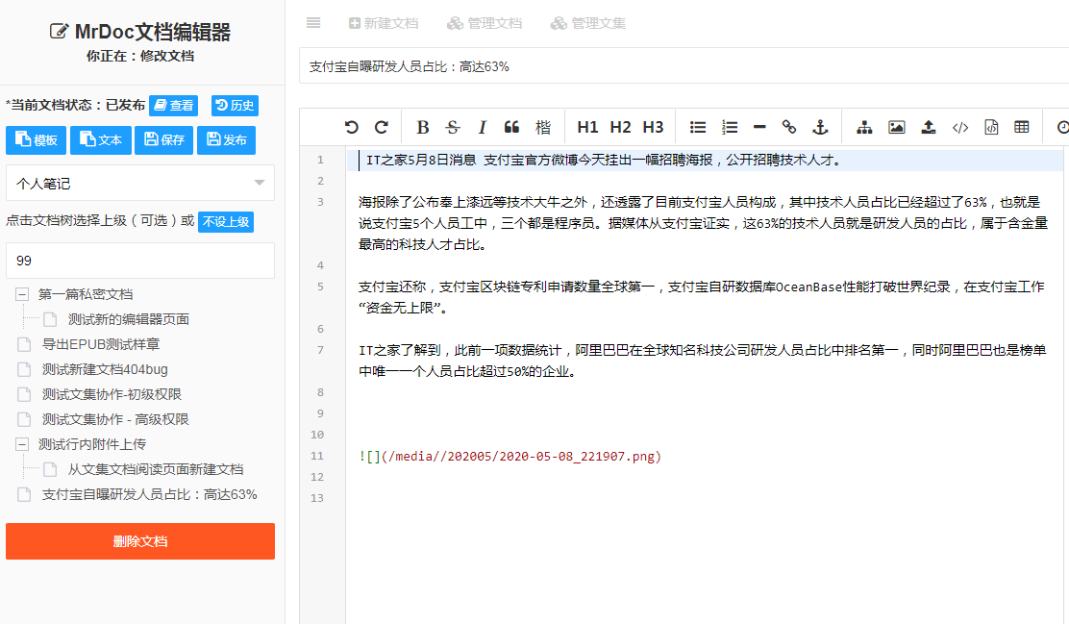
Task: Select 测试文集协作-初级权限 document
Action: 112,394
